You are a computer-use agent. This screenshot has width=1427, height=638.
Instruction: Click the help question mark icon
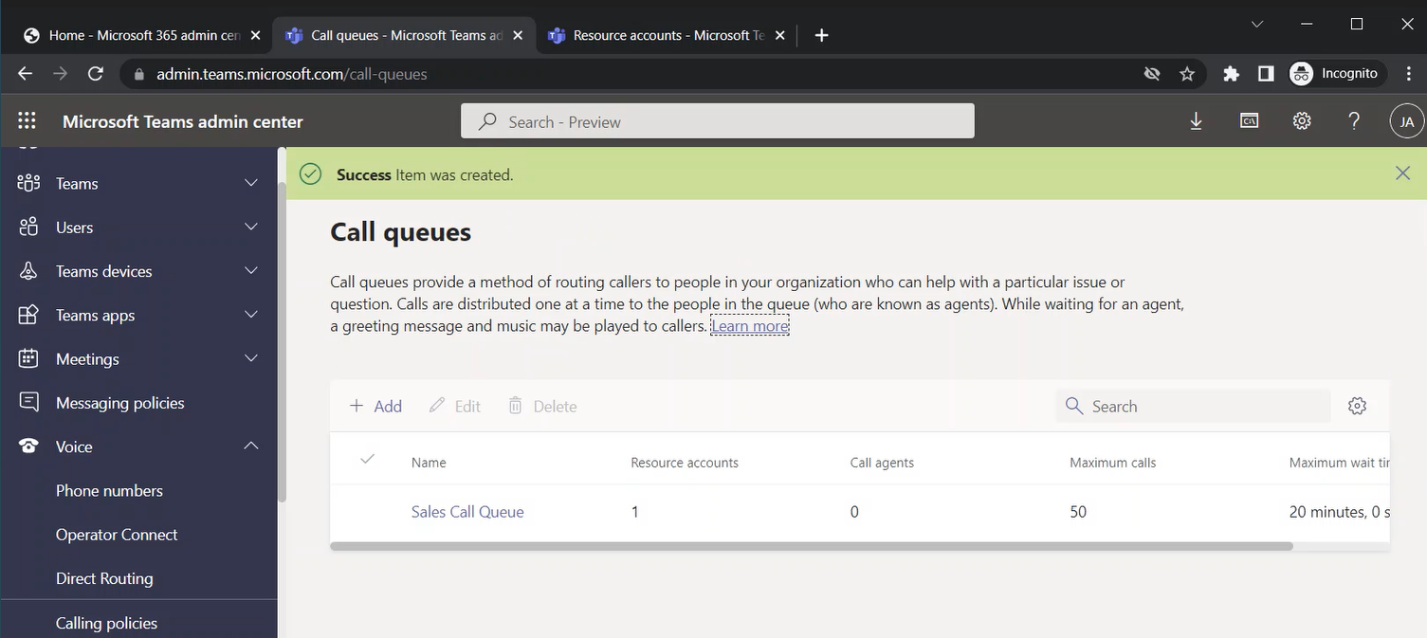[x=1354, y=121]
